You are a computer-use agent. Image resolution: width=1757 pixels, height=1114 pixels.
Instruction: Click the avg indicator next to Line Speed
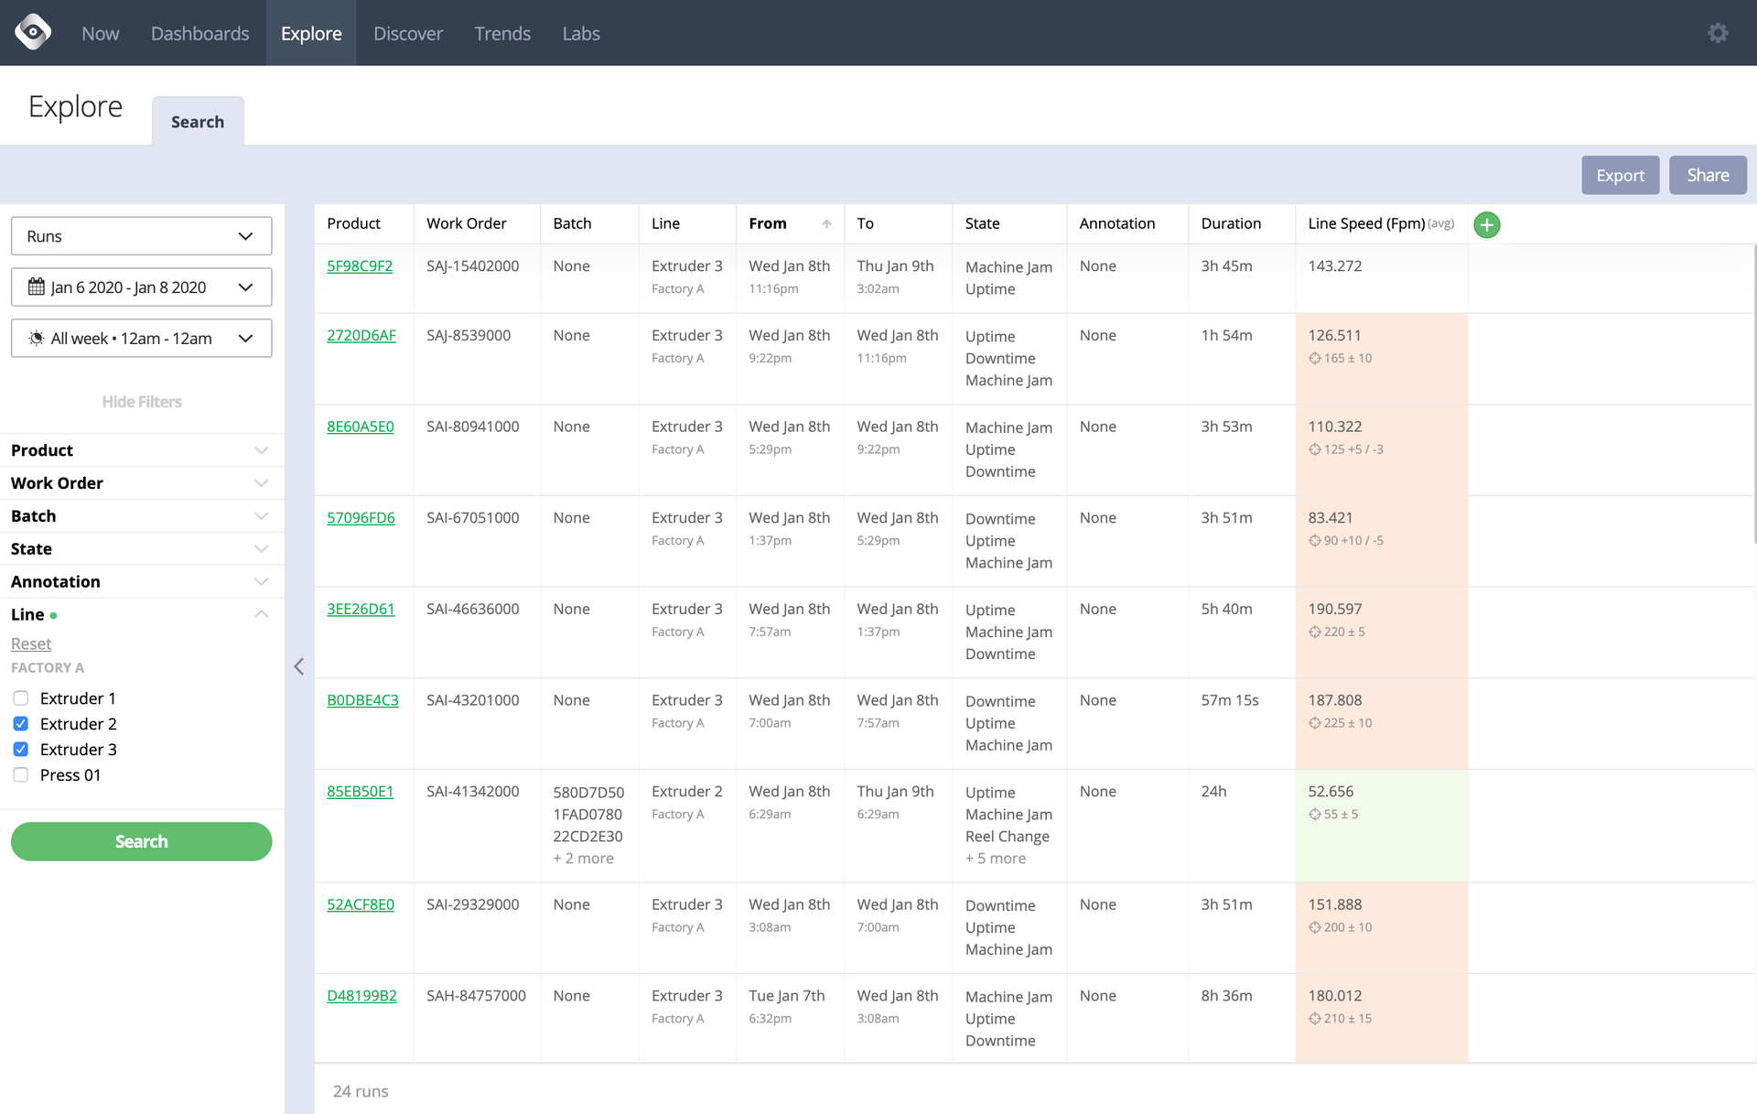point(1440,223)
